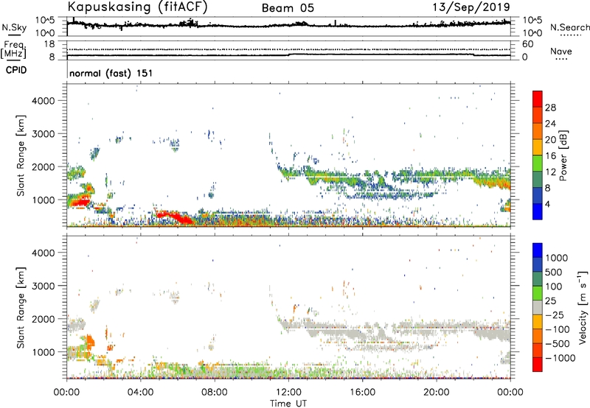This screenshot has height=408, width=590.
Task: Click the velocity panel 'Slant Range [km]' label
Action: tap(21, 307)
